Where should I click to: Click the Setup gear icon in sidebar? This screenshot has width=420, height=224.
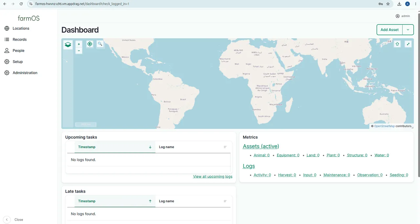[x=7, y=62]
